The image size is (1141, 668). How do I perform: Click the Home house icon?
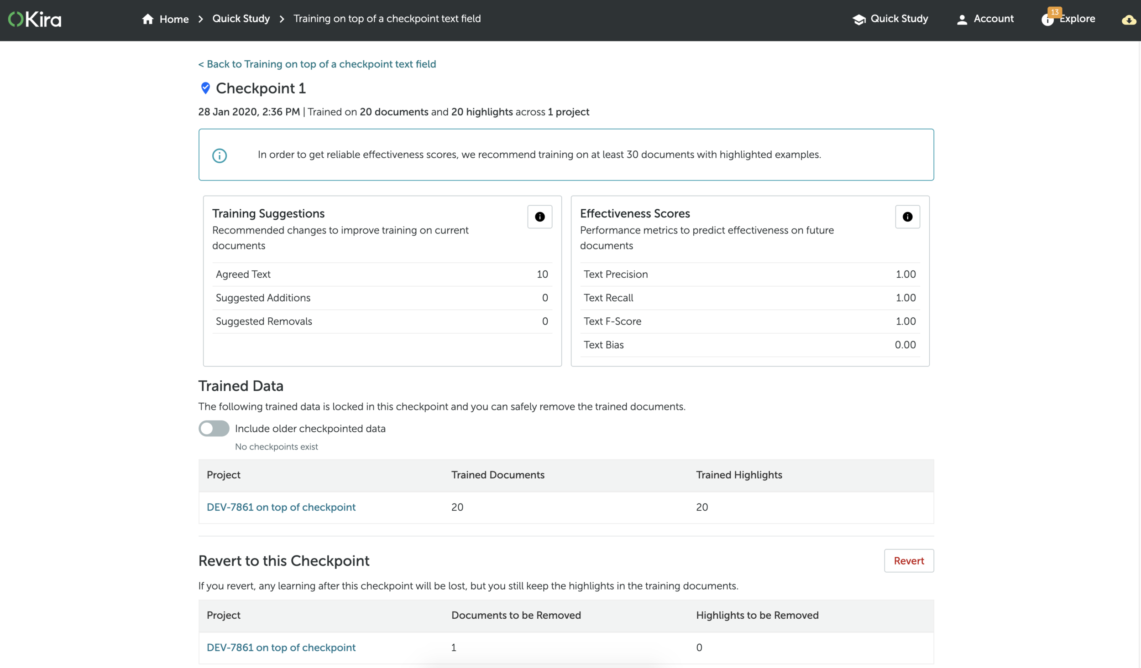tap(147, 19)
